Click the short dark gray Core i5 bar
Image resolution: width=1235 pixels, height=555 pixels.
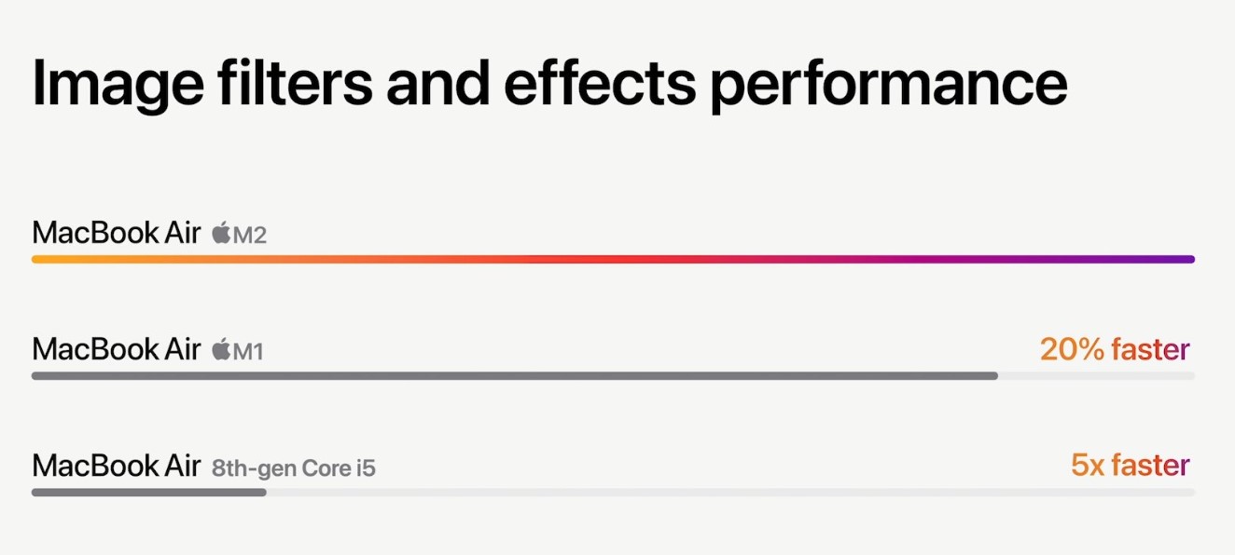coord(149,492)
